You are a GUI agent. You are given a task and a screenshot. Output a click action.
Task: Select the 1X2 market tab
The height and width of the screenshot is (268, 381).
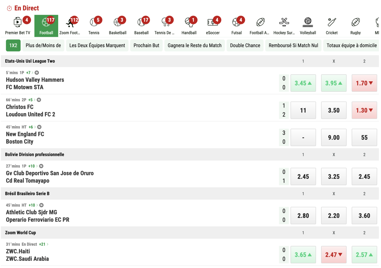tap(13, 45)
